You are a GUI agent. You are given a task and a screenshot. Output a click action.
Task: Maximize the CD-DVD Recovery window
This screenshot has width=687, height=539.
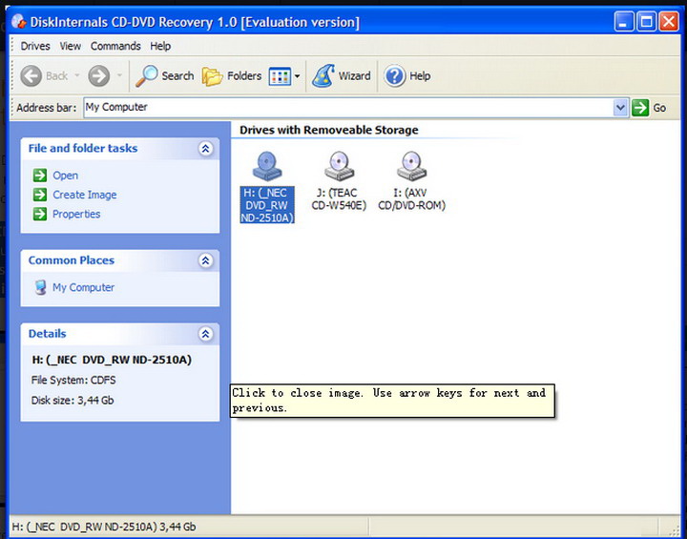coord(646,22)
